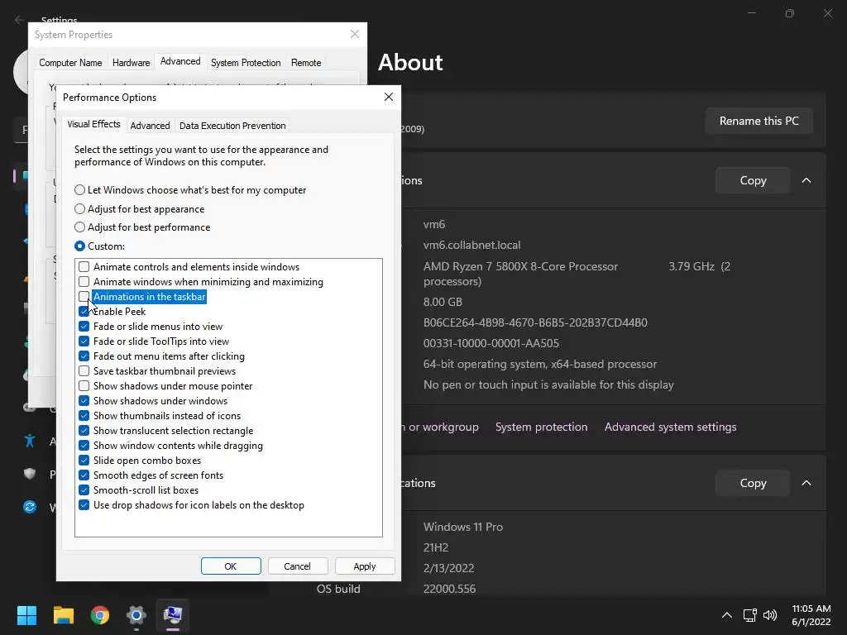Switch to the Remote tab
The height and width of the screenshot is (635, 847).
pos(306,63)
